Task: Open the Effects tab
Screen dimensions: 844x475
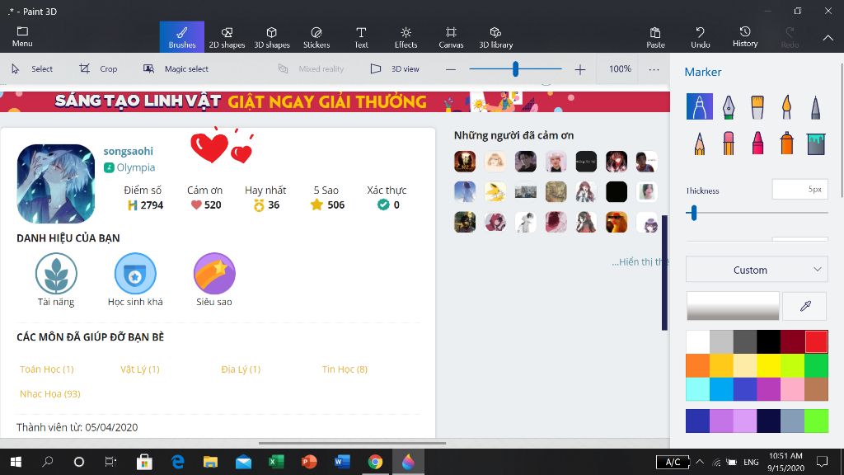Action: coord(406,37)
